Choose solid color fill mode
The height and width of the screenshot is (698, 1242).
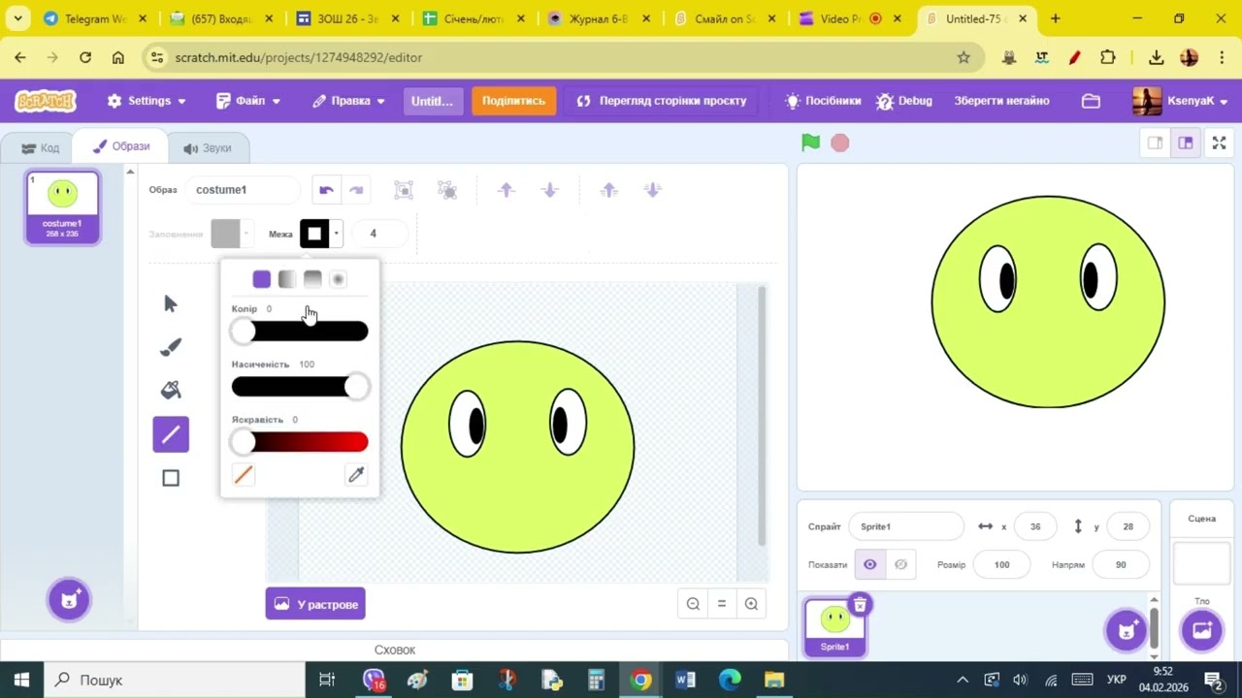click(x=262, y=279)
